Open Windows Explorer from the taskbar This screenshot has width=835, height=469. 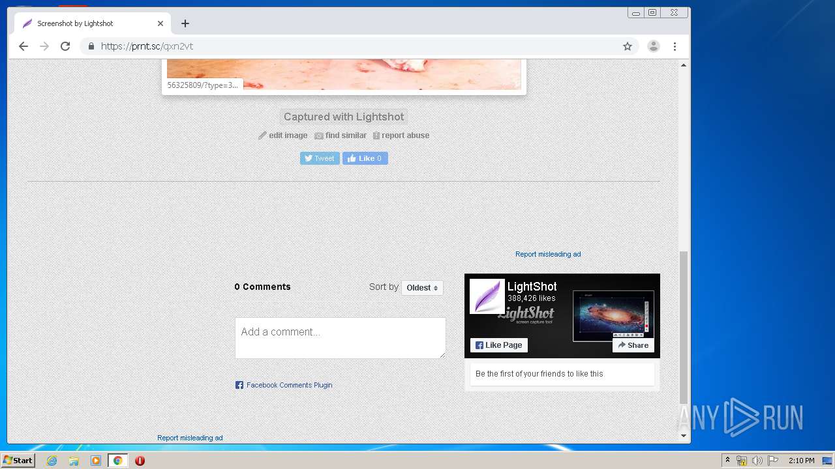click(x=74, y=461)
